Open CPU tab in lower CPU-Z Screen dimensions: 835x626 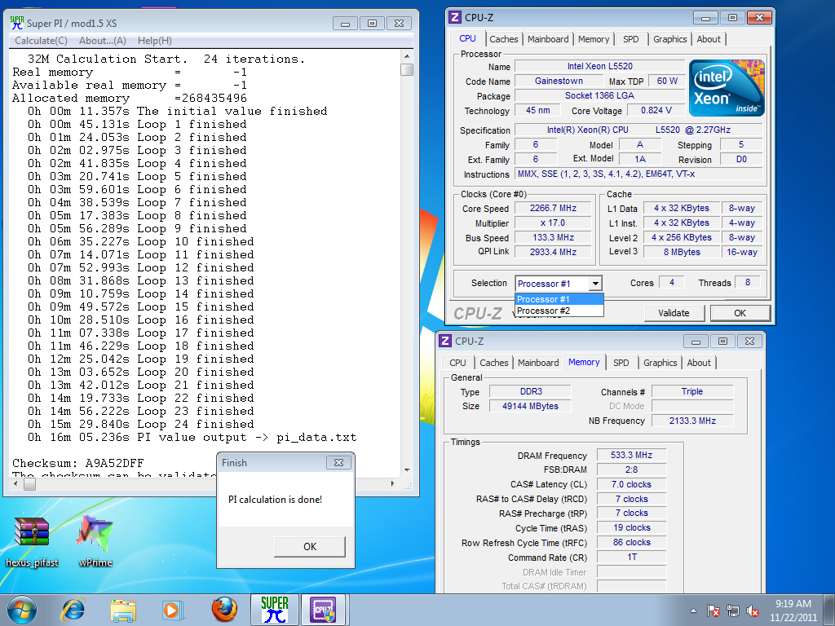pos(457,363)
